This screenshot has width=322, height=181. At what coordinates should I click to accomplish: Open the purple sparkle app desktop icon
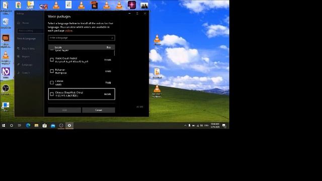[x=132, y=5]
